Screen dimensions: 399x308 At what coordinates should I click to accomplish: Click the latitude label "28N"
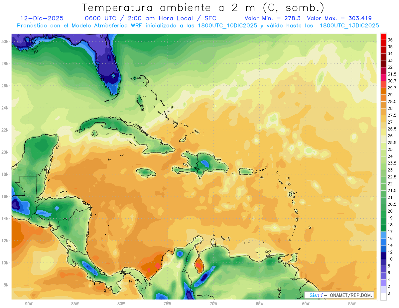(5, 63)
